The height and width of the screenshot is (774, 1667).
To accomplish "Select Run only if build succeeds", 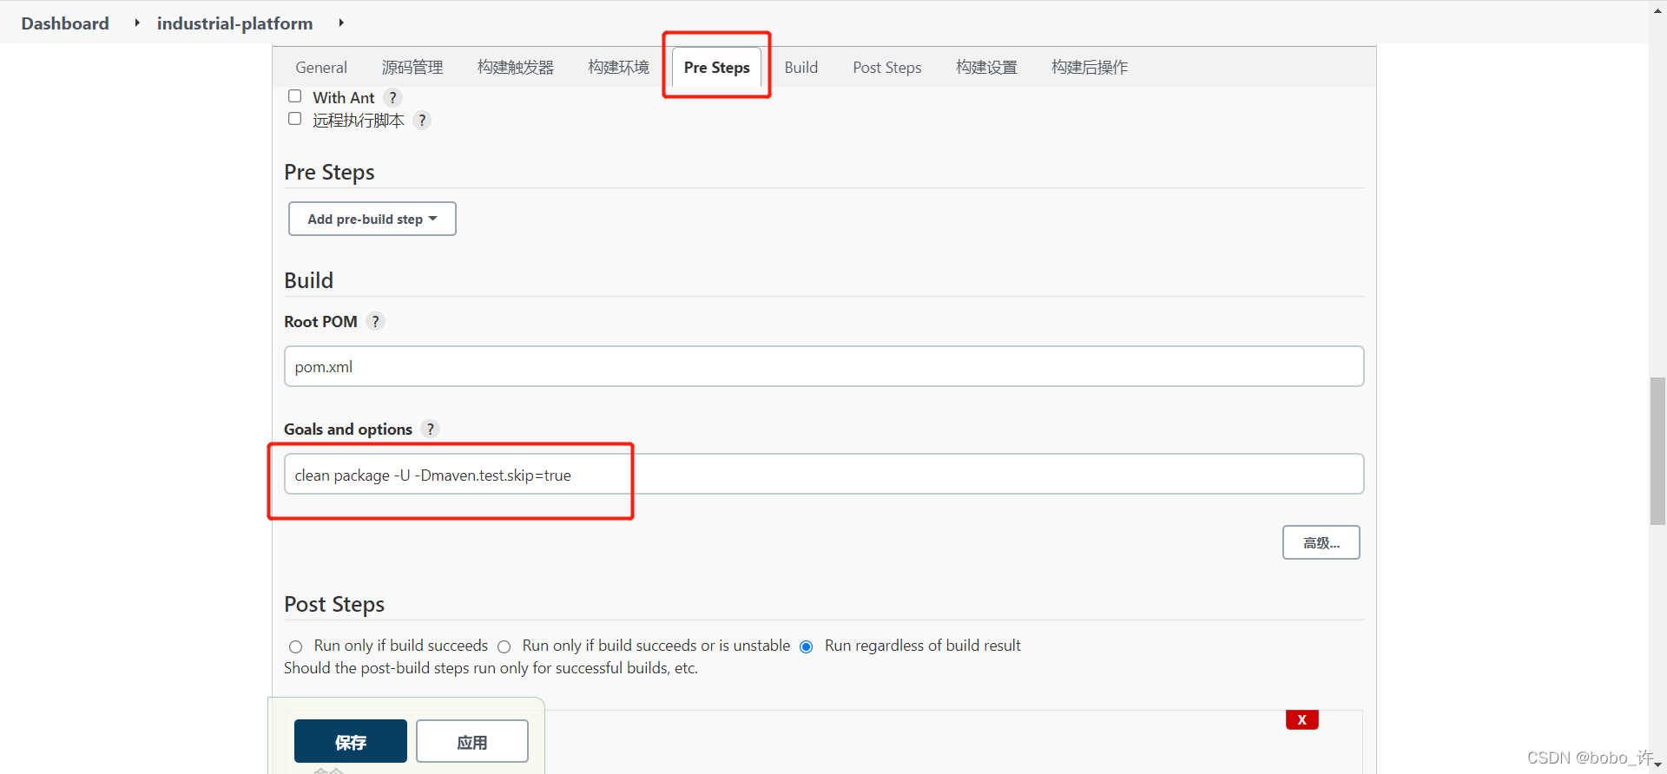I will tap(295, 646).
